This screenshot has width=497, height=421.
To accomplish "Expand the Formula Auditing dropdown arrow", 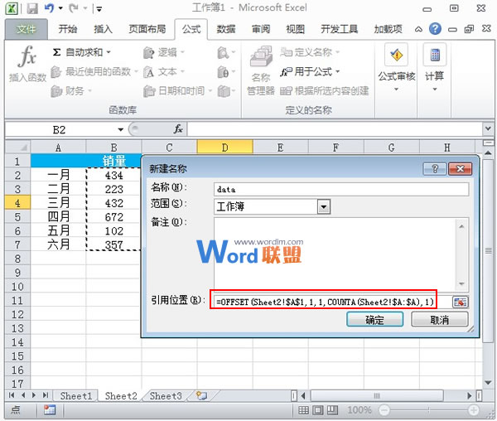I will coord(396,90).
